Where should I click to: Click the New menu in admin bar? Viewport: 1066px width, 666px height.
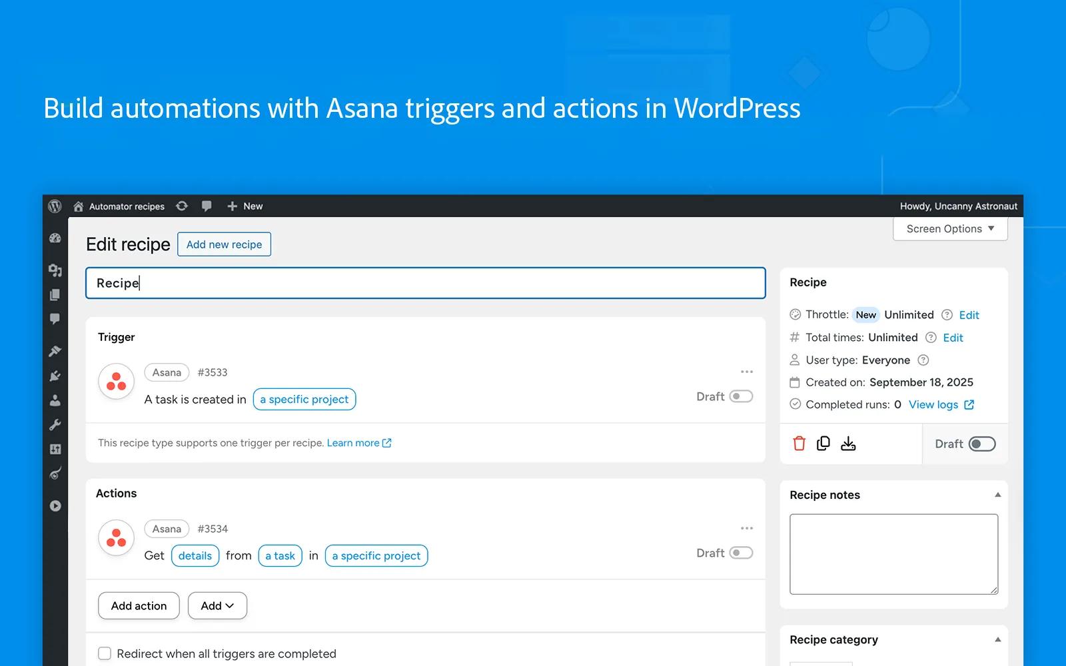click(x=245, y=206)
